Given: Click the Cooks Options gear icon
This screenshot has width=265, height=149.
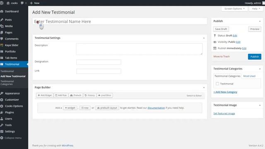Looking at the screenshot, I should [2, 106].
